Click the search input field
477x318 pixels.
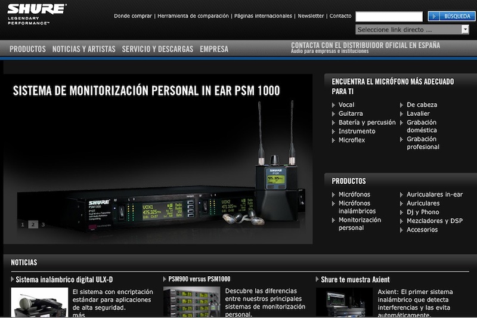pos(389,17)
